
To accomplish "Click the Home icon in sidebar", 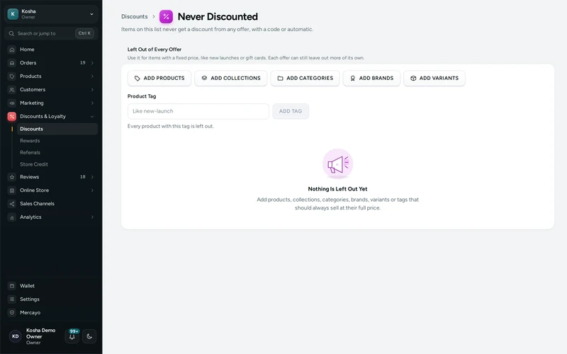I will click(x=12, y=50).
